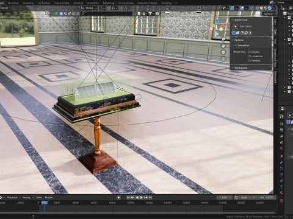Open the timeline View menu
Image resolution: width=293 pixels, height=219 pixels.
click(38, 198)
